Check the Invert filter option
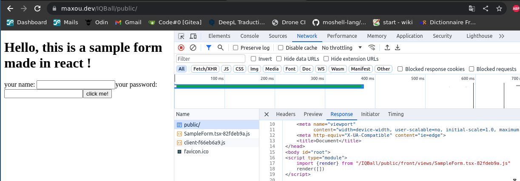 [253, 59]
